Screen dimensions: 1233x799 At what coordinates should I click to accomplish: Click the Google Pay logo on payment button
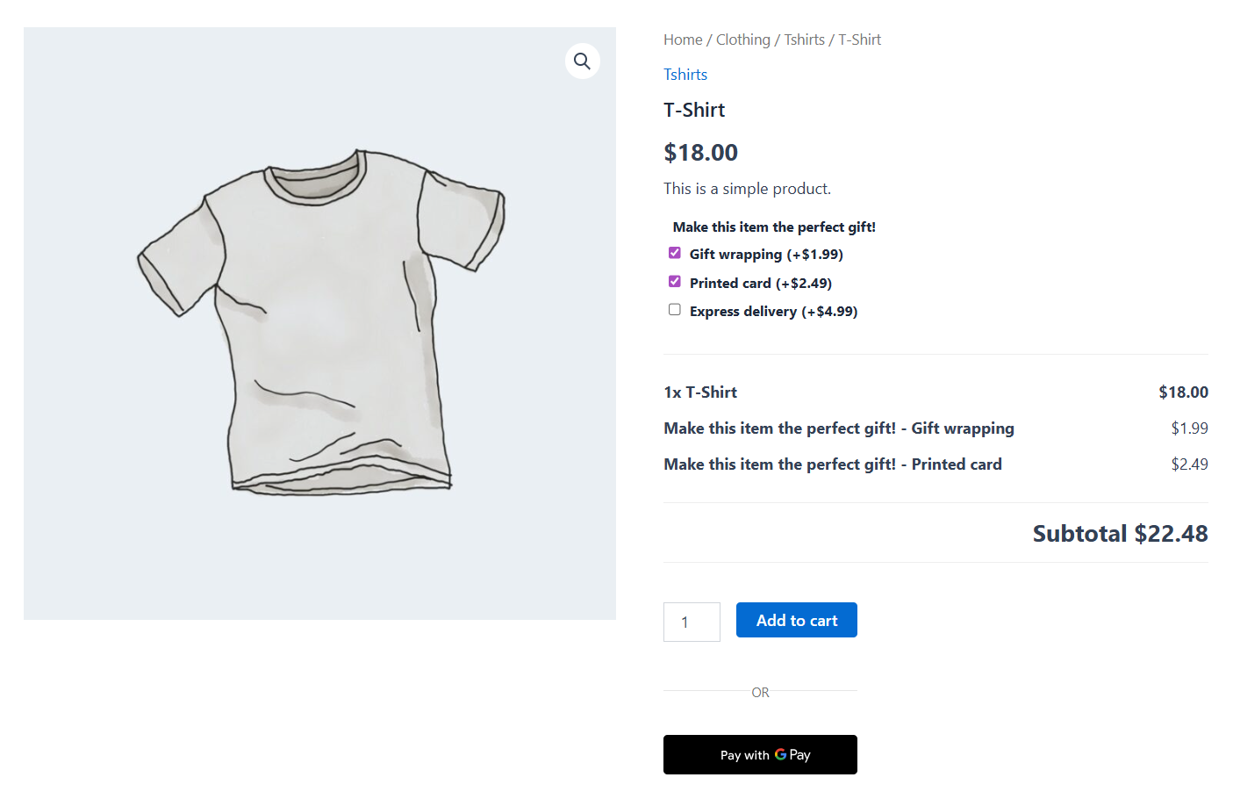pyautogui.click(x=779, y=754)
